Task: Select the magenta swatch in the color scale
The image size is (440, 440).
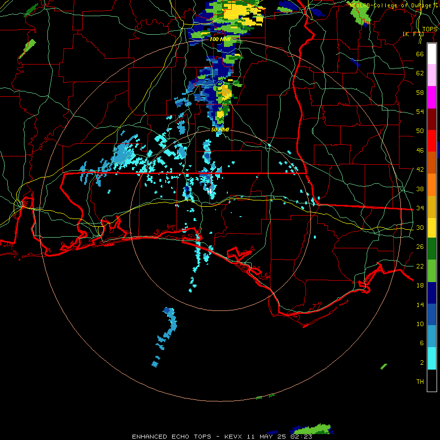Action: [x=432, y=97]
